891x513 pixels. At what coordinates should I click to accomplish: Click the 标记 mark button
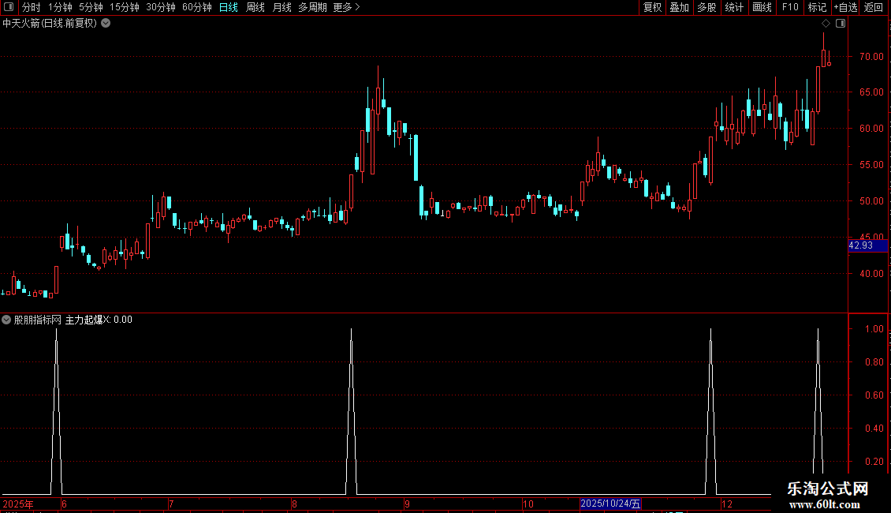[817, 7]
